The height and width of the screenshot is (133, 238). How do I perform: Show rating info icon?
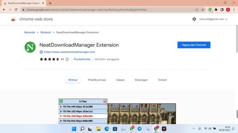point(67,59)
